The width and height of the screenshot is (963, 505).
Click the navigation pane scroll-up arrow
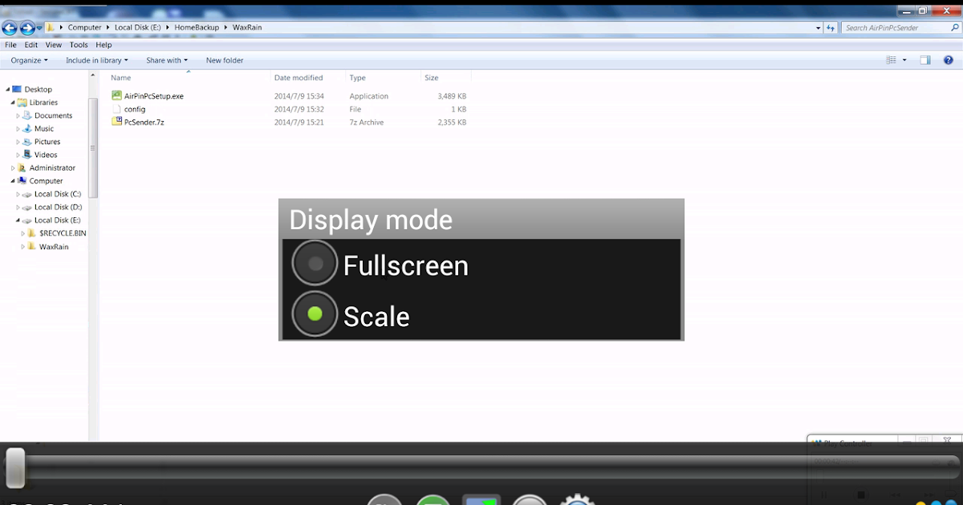click(x=93, y=75)
